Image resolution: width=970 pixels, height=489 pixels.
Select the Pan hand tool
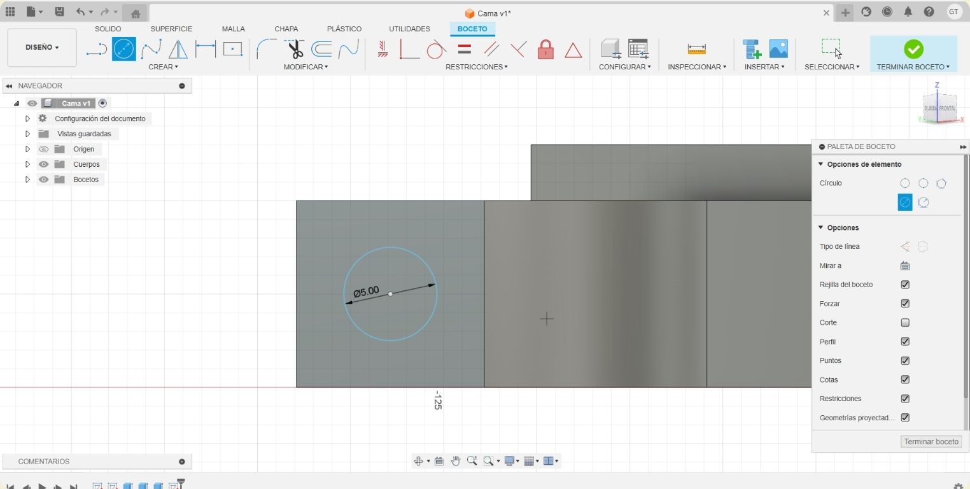456,461
